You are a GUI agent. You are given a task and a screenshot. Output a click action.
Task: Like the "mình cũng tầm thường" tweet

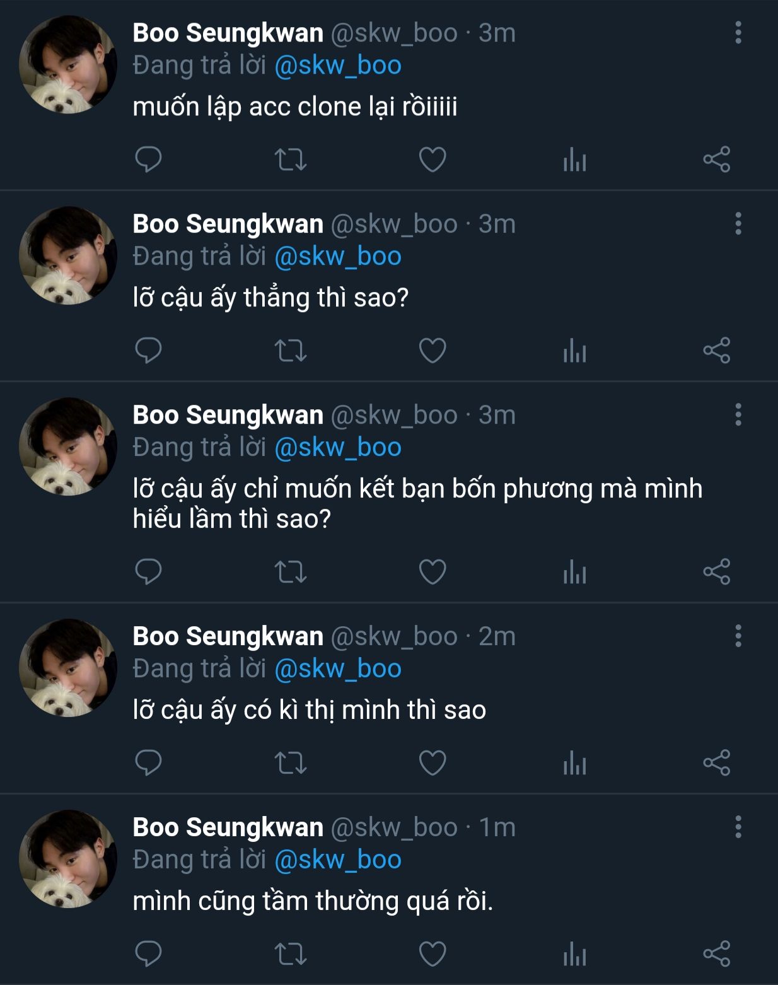pyautogui.click(x=433, y=954)
